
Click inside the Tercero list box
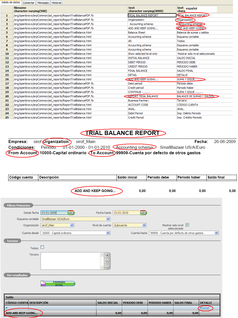[x=70, y=261]
